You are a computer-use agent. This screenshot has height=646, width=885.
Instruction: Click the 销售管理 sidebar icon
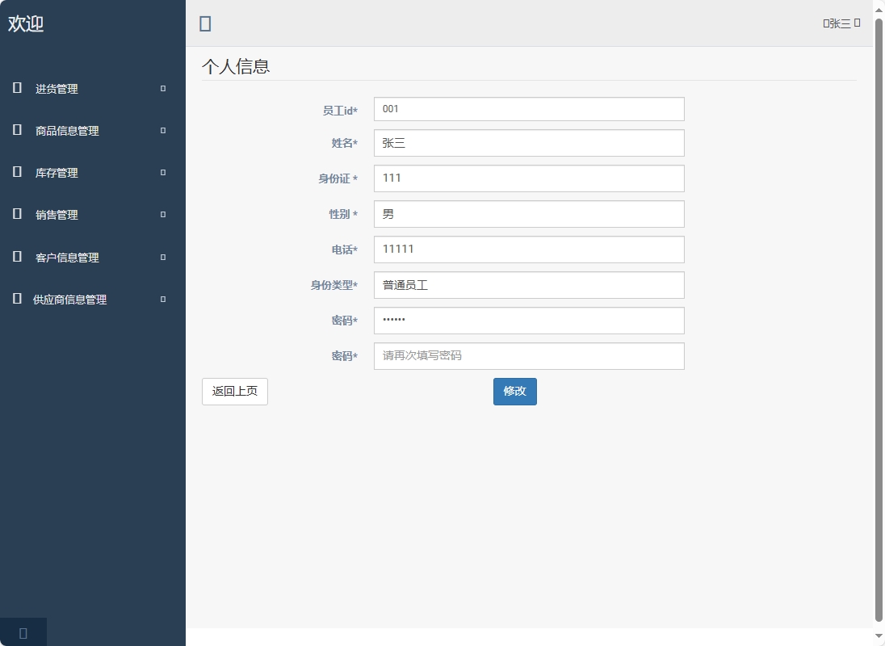[16, 215]
